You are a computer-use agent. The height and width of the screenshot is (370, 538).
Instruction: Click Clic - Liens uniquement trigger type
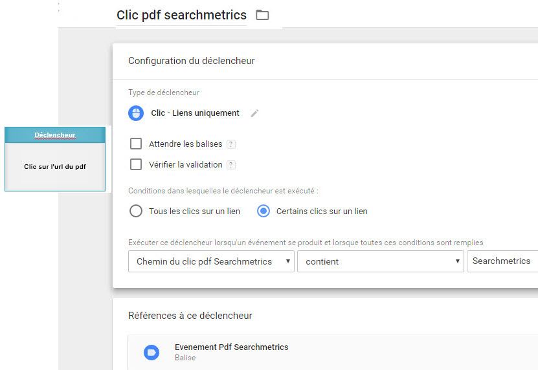coord(195,113)
